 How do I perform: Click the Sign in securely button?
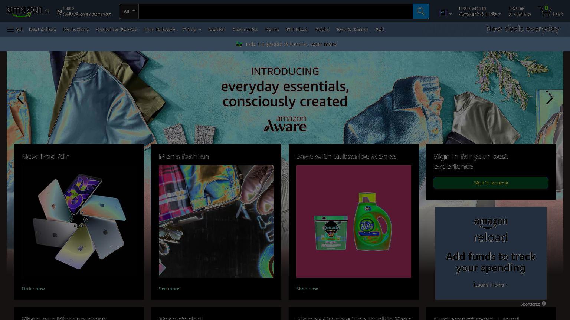[x=491, y=183]
